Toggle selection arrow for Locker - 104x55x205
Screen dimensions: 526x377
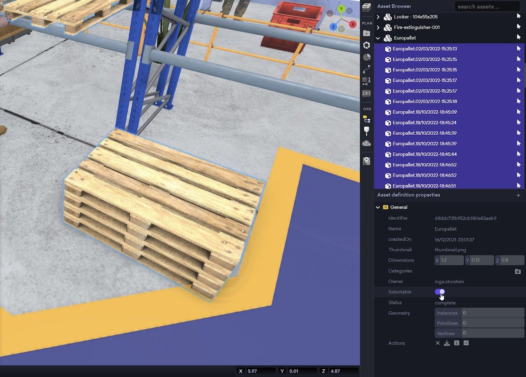click(519, 16)
